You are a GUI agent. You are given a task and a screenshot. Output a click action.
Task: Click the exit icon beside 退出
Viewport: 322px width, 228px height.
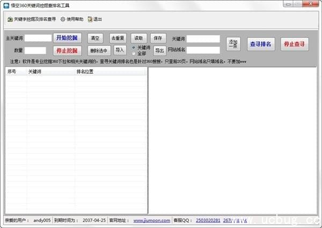[90, 19]
